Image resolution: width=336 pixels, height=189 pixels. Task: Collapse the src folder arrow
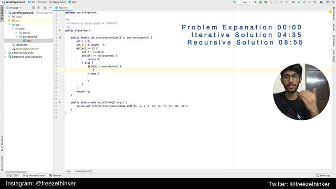[9, 25]
